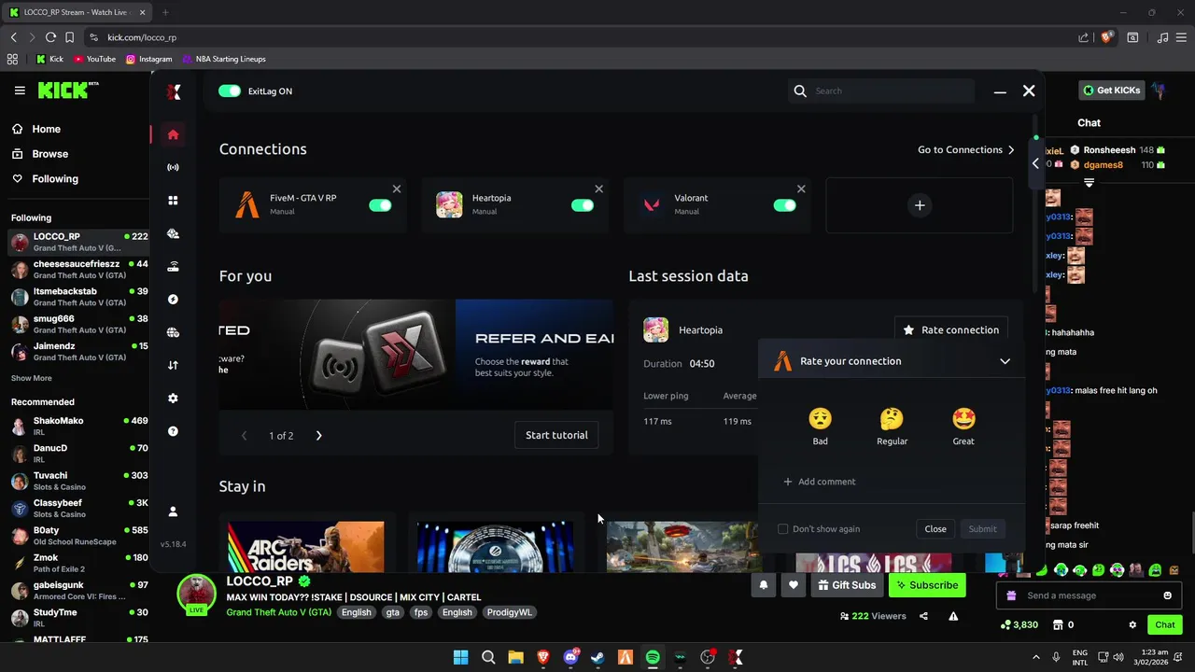Select Browse in Kick sidebar

40,154
